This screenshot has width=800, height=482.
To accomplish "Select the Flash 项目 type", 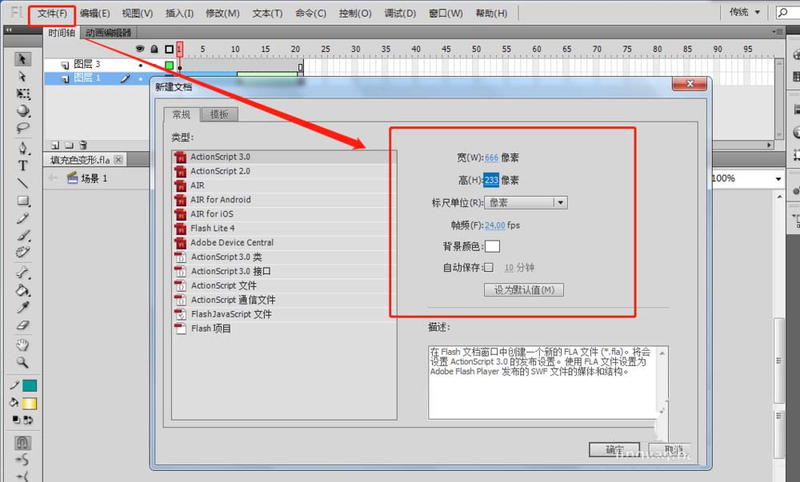I will [x=284, y=329].
